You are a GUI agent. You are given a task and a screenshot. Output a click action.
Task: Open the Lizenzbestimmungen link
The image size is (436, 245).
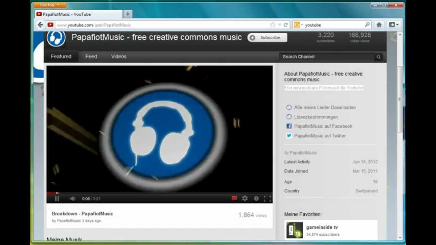316,117
